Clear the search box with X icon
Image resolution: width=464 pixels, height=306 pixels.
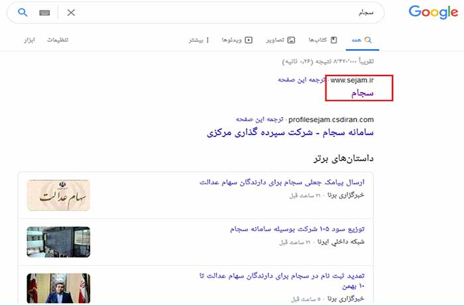71,13
